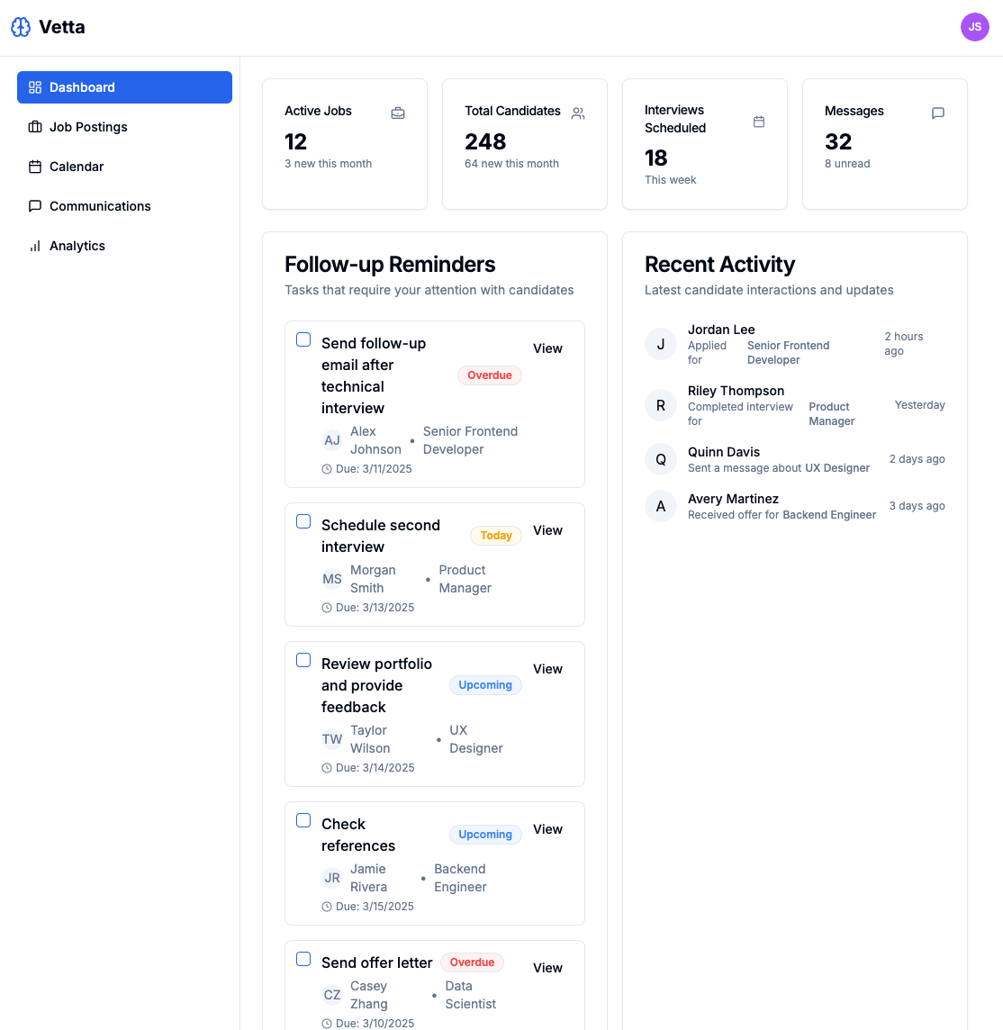Viewport: 1003px width, 1030px height.
Task: Navigate to Communications in the sidebar
Action: (x=34, y=206)
